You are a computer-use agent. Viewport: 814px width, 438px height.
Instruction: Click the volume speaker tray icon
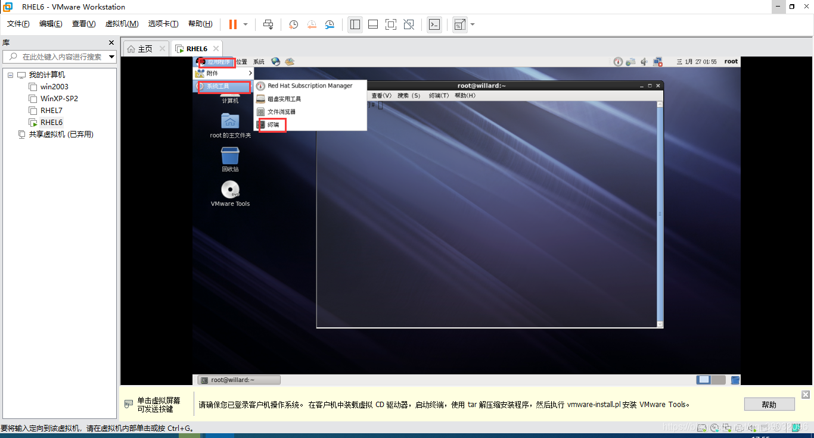coord(644,61)
